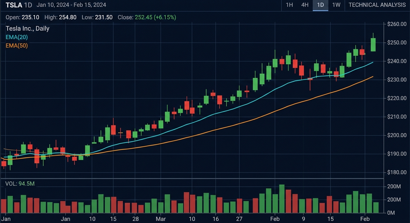Toggle visibility of the EMA(20) indicator

pyautogui.click(x=17, y=37)
